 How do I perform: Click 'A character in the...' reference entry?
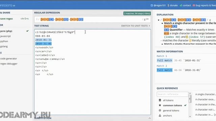point(206,105)
